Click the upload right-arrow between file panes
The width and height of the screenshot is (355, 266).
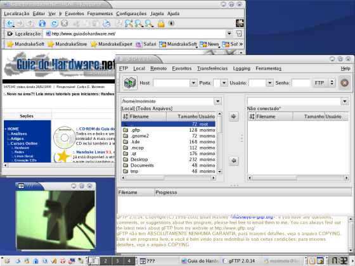233,117
